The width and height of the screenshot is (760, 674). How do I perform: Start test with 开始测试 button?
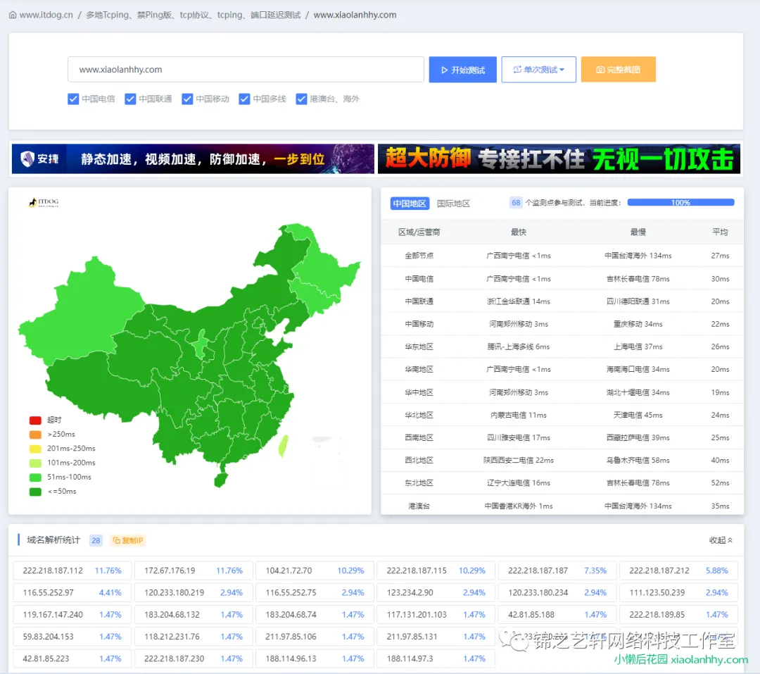462,70
